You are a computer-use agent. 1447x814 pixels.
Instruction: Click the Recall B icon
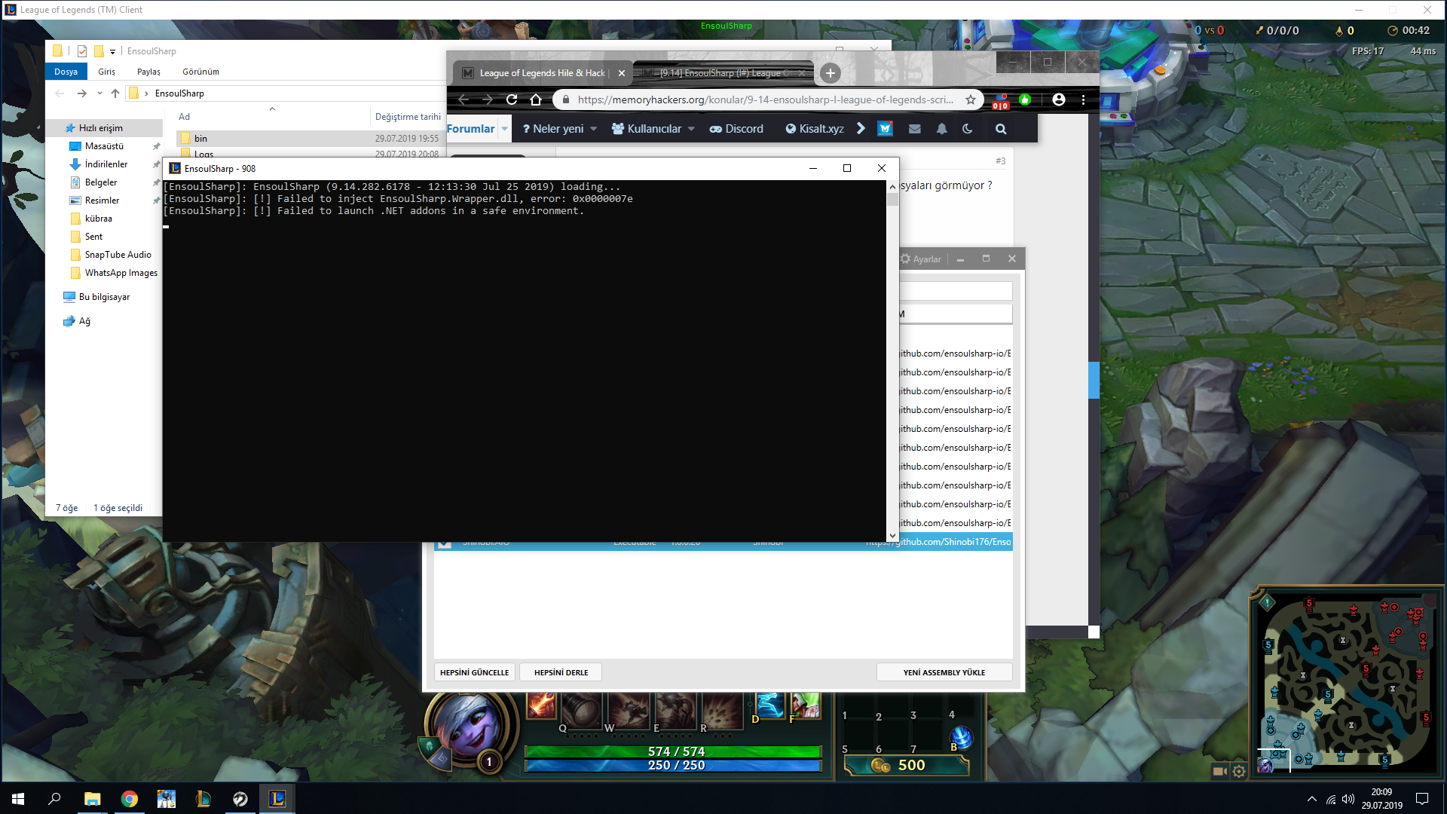coord(960,739)
